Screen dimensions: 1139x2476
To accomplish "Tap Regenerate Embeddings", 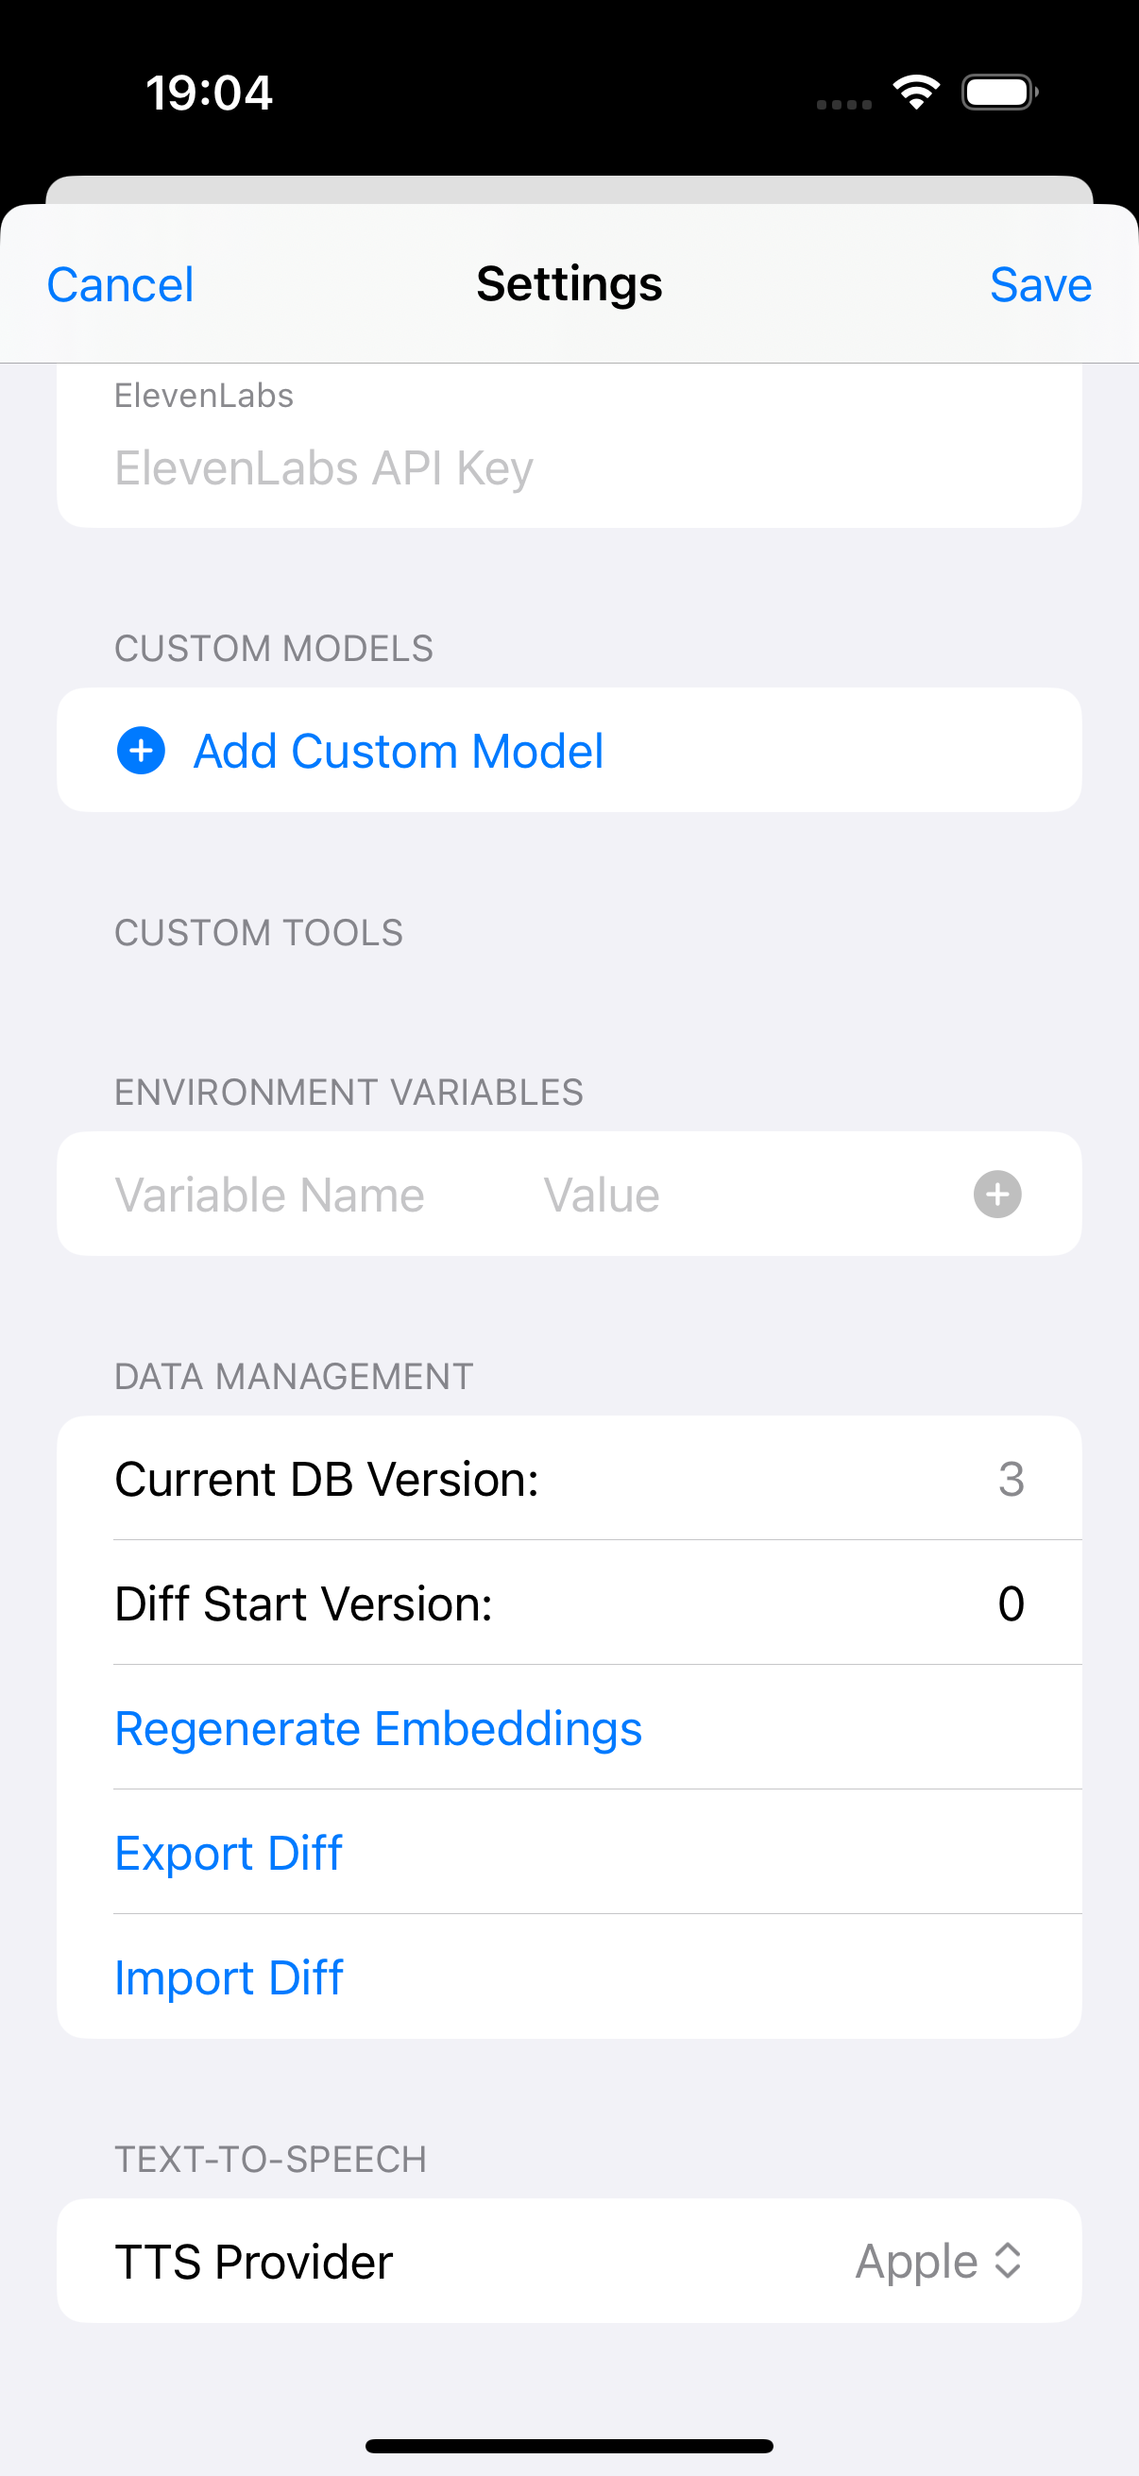I will pos(378,1726).
